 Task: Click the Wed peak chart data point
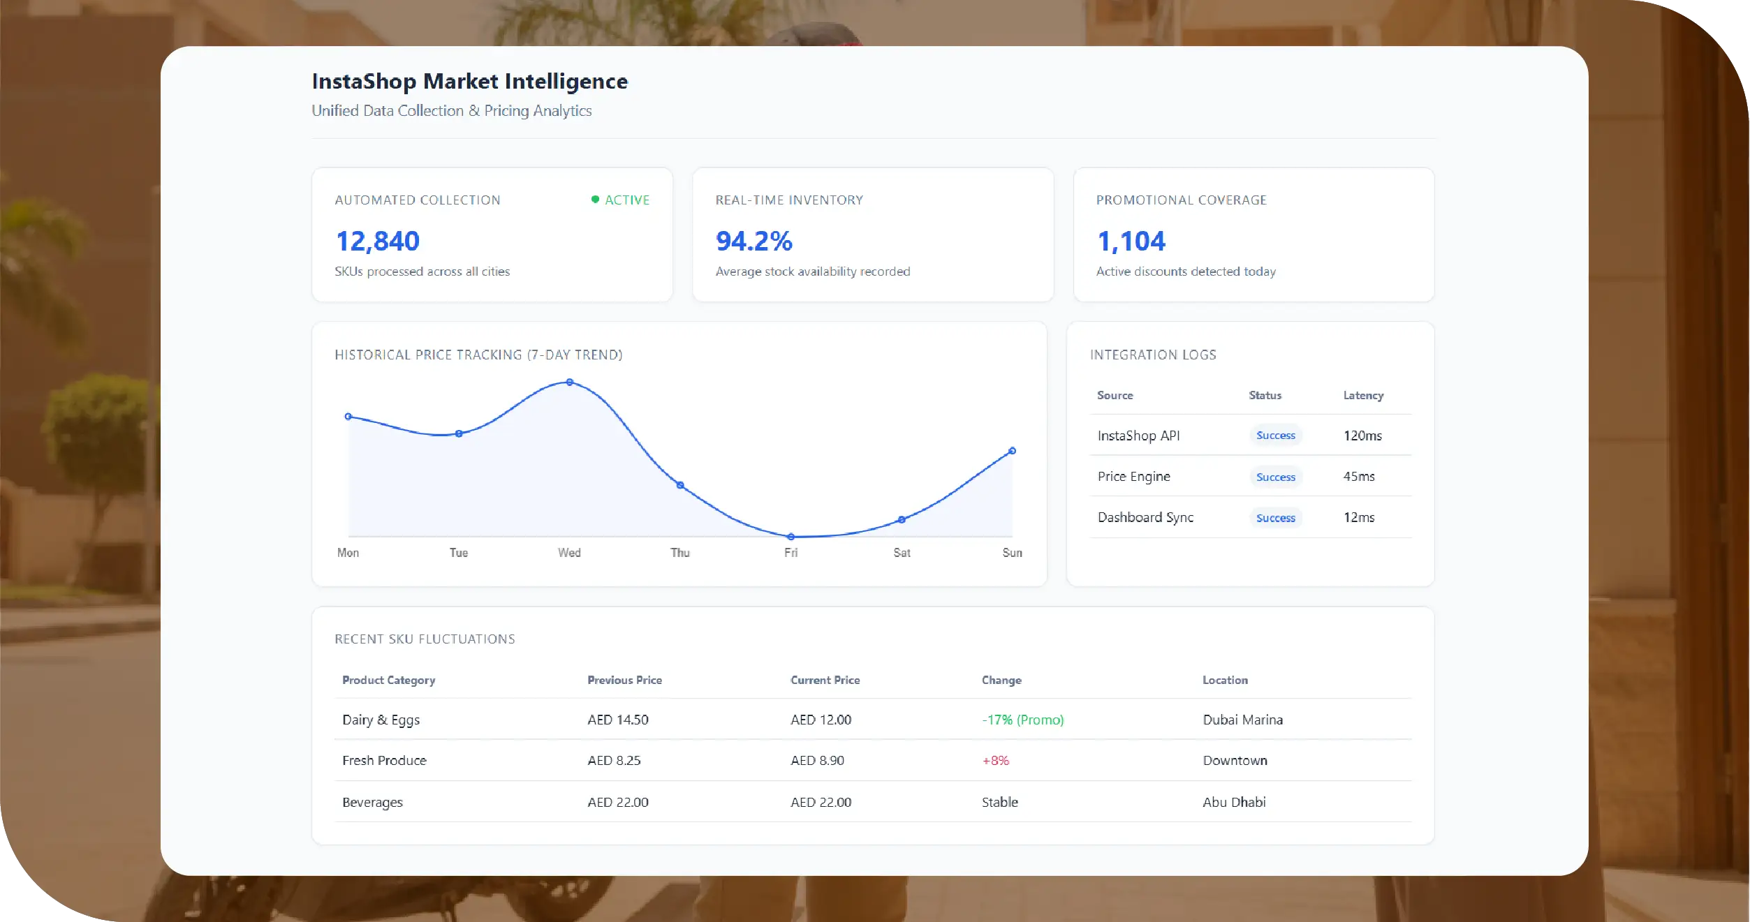(x=570, y=382)
